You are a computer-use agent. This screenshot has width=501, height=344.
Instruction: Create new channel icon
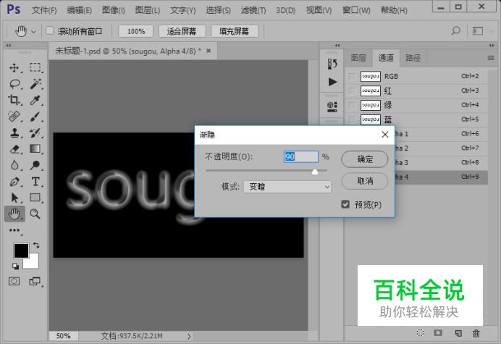tap(458, 333)
